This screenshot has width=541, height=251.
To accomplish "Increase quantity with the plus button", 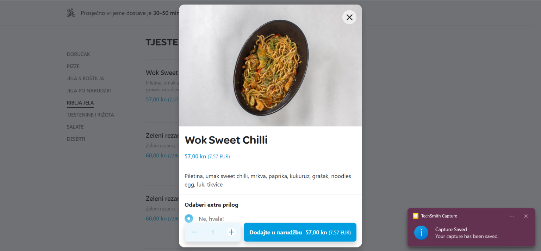I will (x=231, y=232).
